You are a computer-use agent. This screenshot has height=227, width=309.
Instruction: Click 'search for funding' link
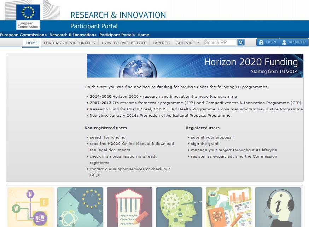tap(107, 137)
